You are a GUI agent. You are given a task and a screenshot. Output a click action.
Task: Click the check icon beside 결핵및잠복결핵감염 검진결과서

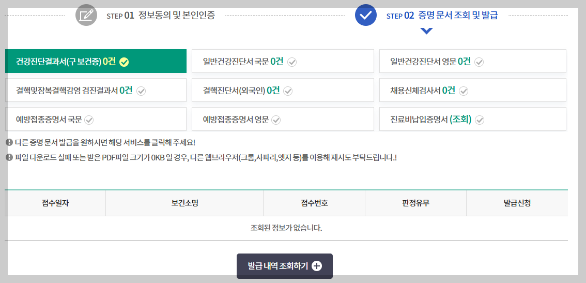pyautogui.click(x=141, y=91)
